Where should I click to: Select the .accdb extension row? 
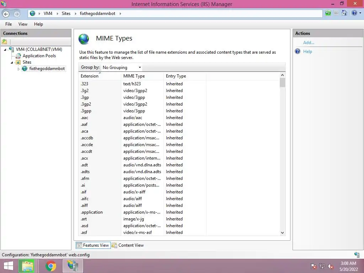pos(179,138)
